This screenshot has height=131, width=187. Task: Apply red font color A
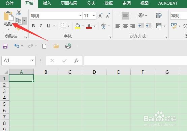89,26
